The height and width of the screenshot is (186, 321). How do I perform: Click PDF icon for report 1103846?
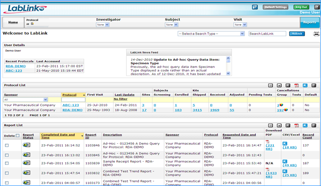tap(267, 142)
